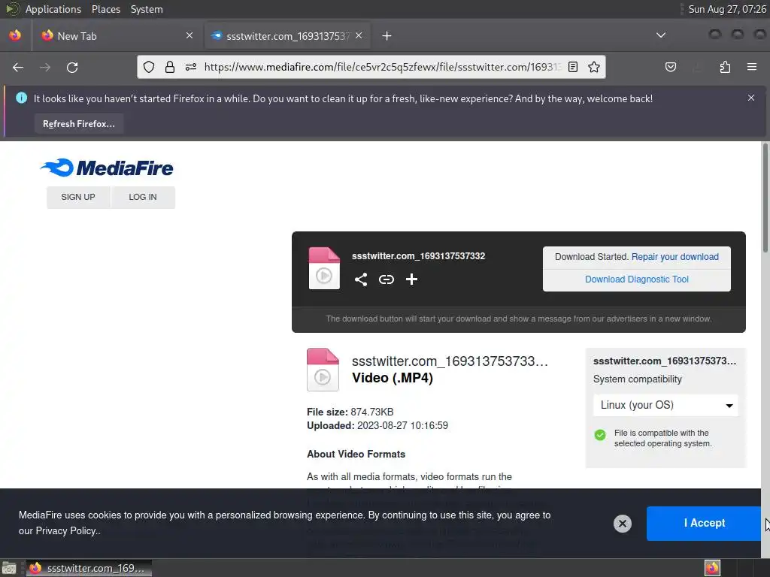The height and width of the screenshot is (577, 770).
Task: Click the info icon in notification bar
Action: [x=22, y=98]
